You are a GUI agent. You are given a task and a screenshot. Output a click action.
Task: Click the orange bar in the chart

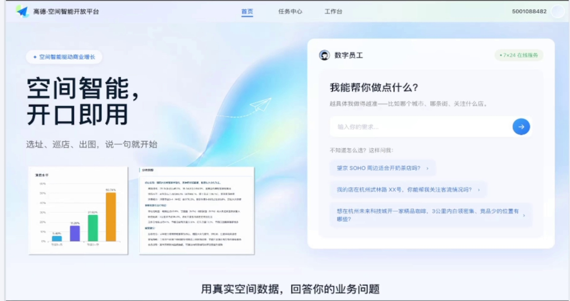coord(111,217)
